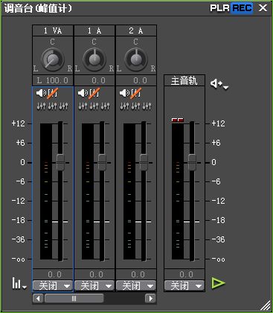The image size is (273, 313).
Task: Click the pan knob on track 1 A
Action: pyautogui.click(x=94, y=59)
